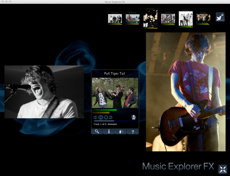Stop playback in the player
Image resolution: width=230 pixels, height=176 pixels.
(x=106, y=117)
